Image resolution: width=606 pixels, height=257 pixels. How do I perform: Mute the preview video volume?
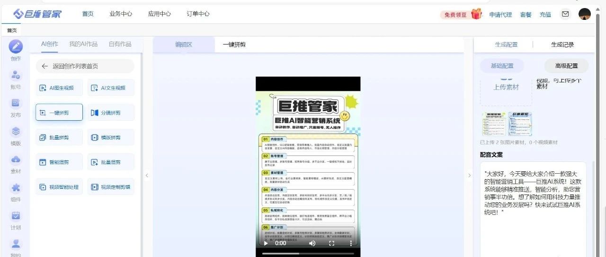(x=312, y=243)
